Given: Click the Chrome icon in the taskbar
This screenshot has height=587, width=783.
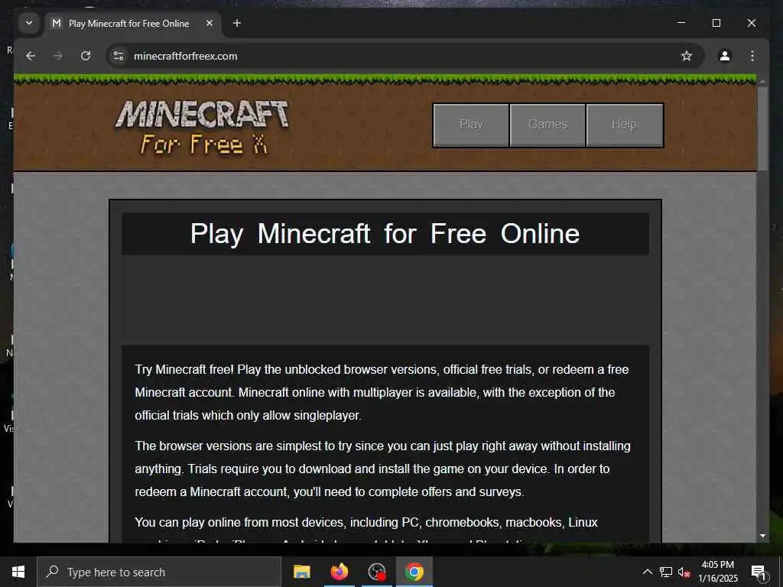Looking at the screenshot, I should pos(414,572).
